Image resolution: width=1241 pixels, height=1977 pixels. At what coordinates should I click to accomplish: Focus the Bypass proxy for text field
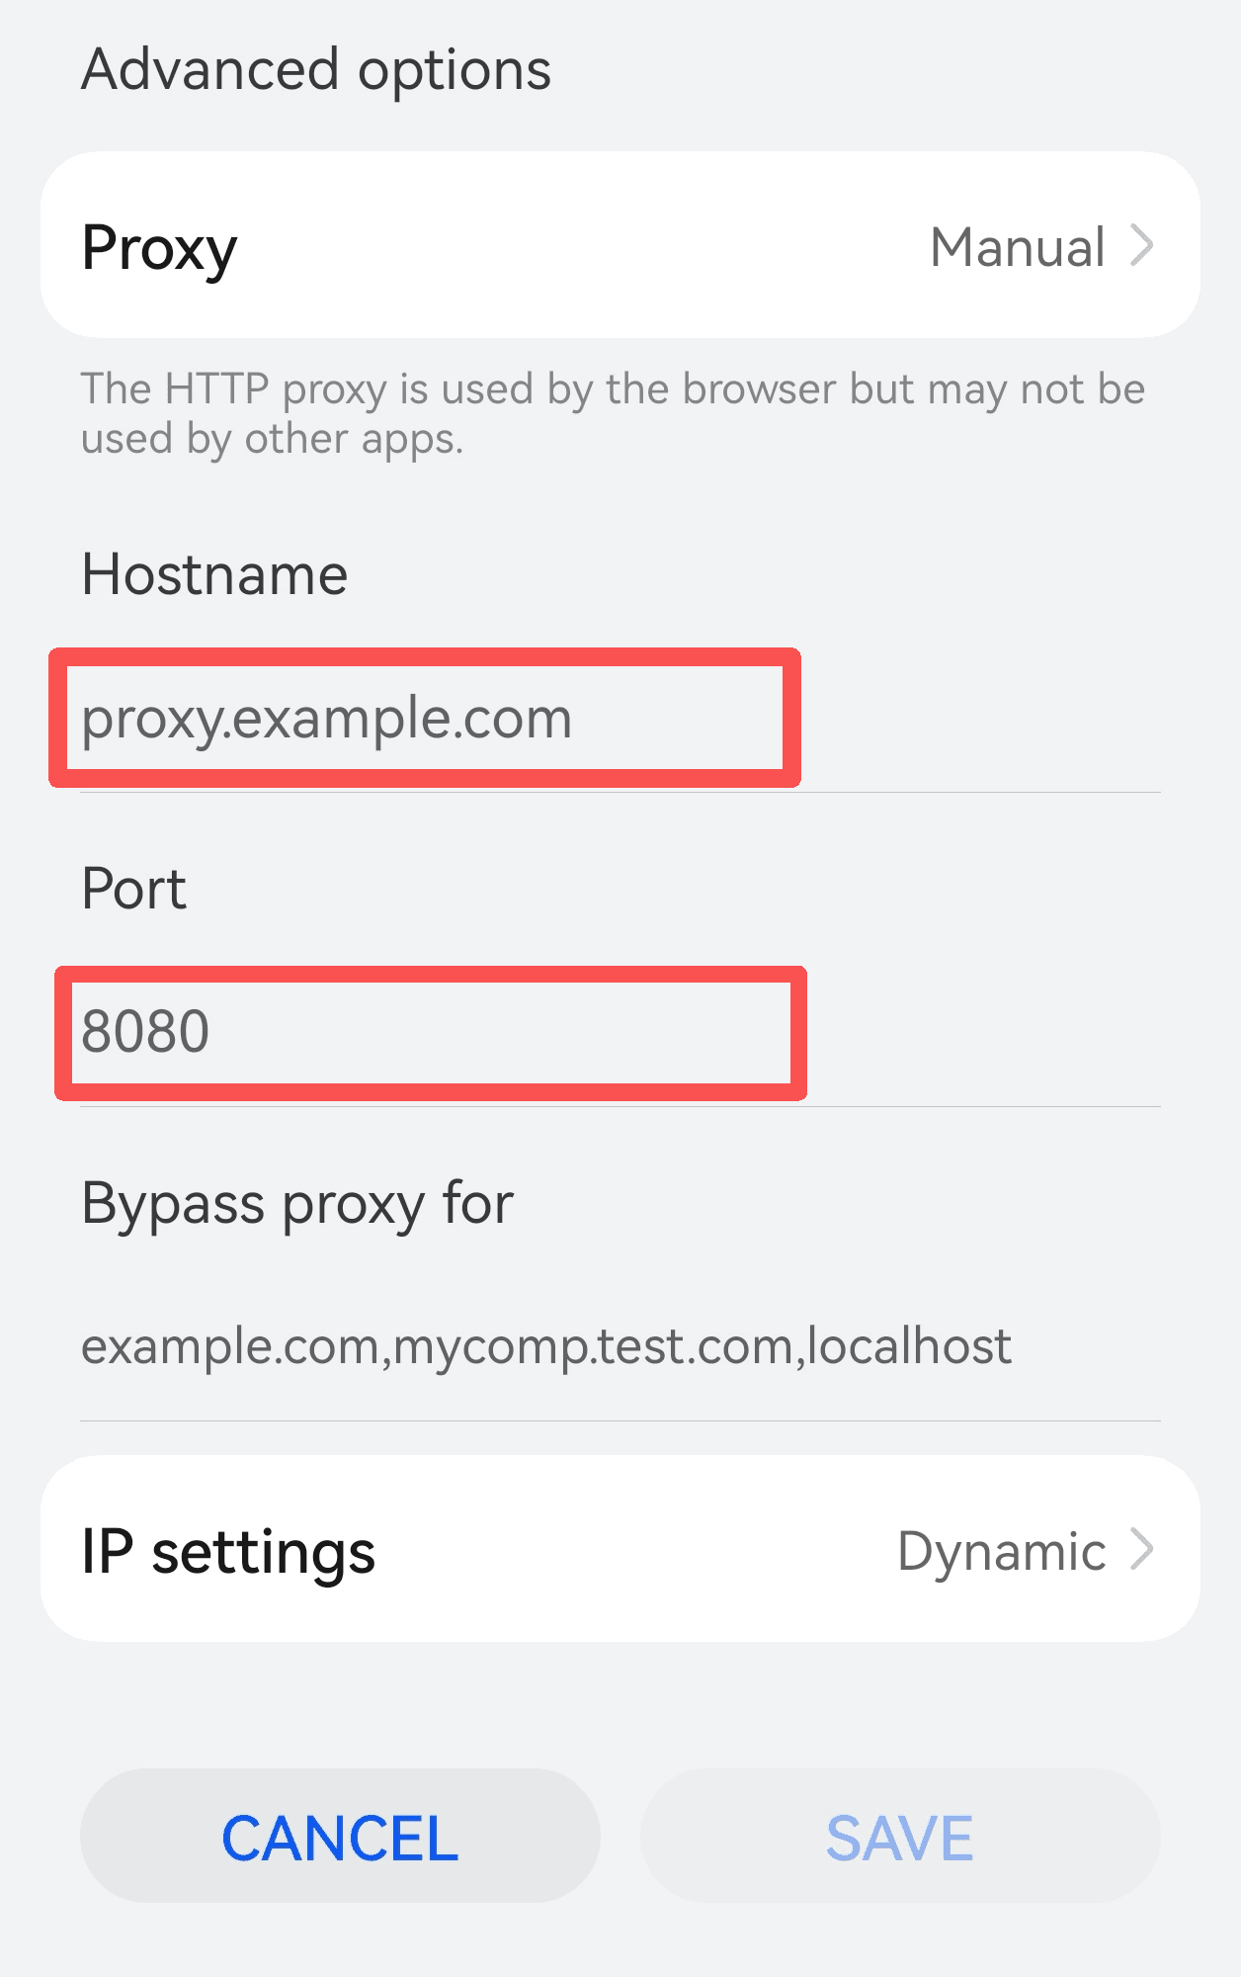[x=620, y=1346]
